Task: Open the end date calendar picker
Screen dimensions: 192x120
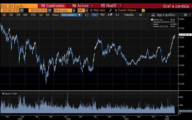Action: tap(50, 10)
